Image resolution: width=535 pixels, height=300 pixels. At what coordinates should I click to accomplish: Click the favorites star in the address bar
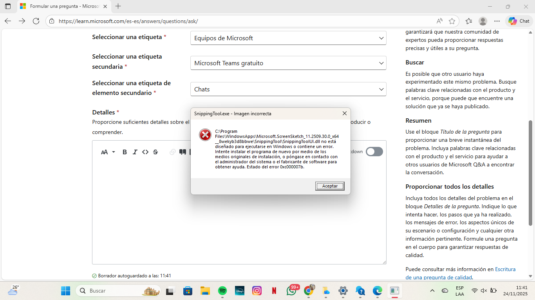coord(451,21)
